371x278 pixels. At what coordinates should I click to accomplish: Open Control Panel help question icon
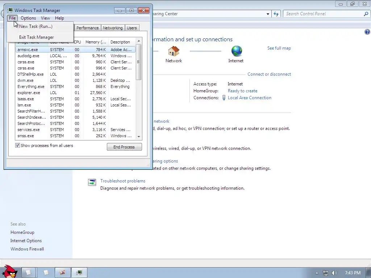(x=367, y=32)
